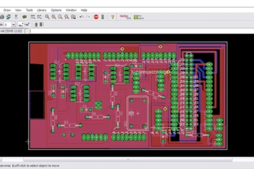The image size is (254, 169).
Task: Click the Zoom in magnifier icon
Action: click(54, 17)
